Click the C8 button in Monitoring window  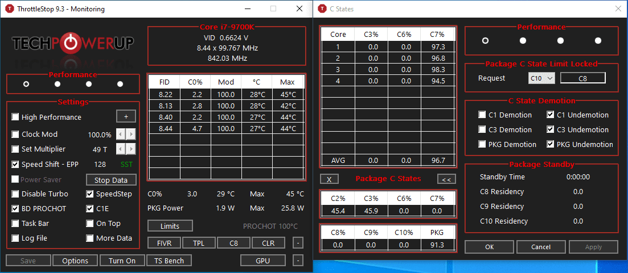[233, 242]
